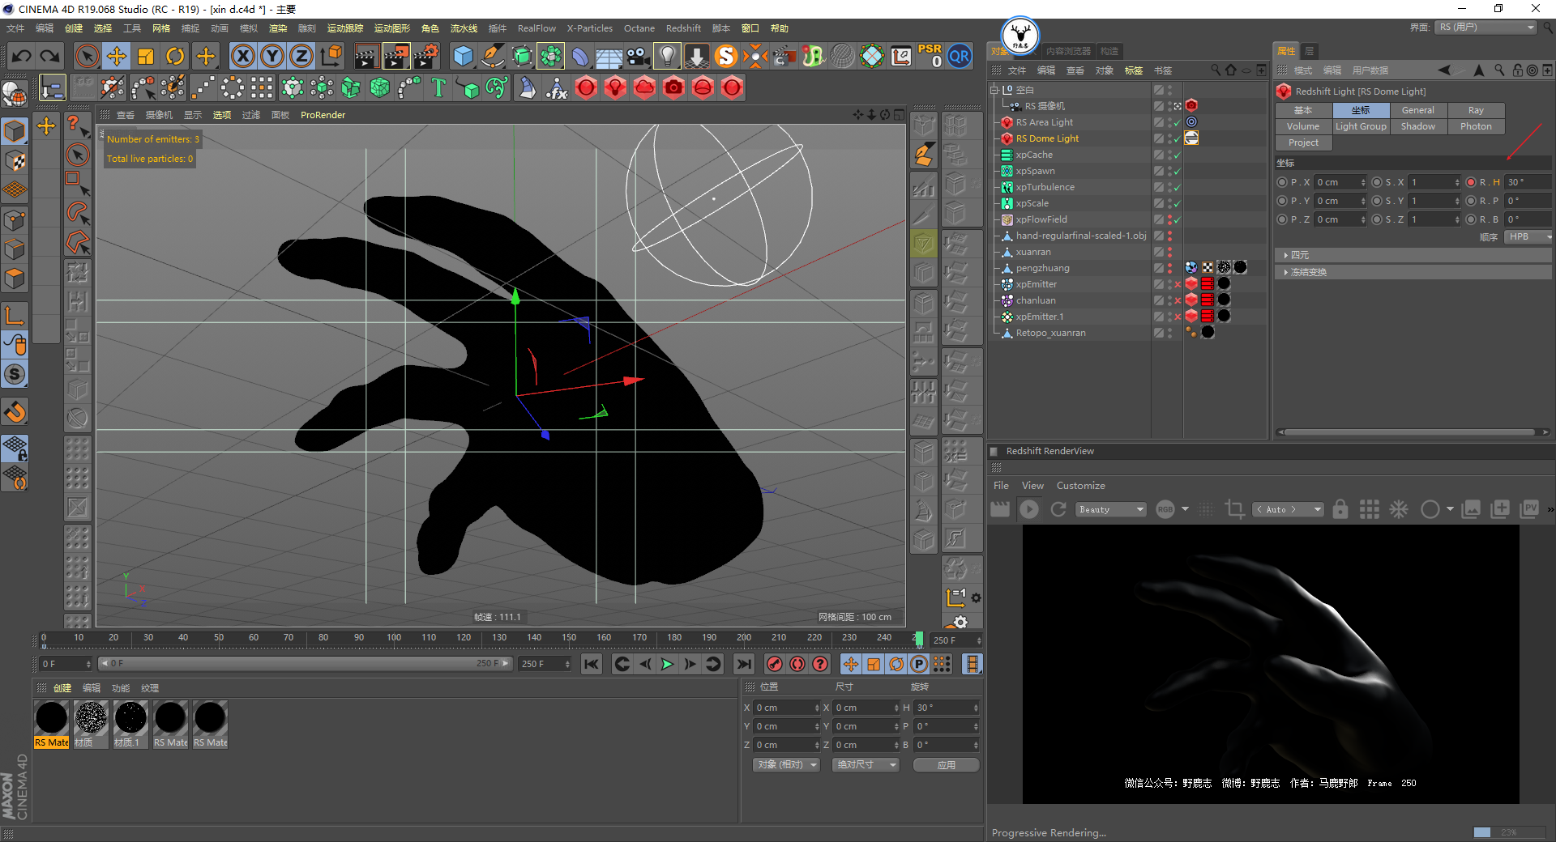Activate the Scale tool
1556x842 pixels.
point(146,56)
